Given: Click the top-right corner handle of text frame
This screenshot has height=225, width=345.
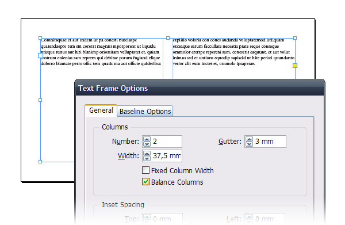Looking at the screenshot, I should (295, 38).
